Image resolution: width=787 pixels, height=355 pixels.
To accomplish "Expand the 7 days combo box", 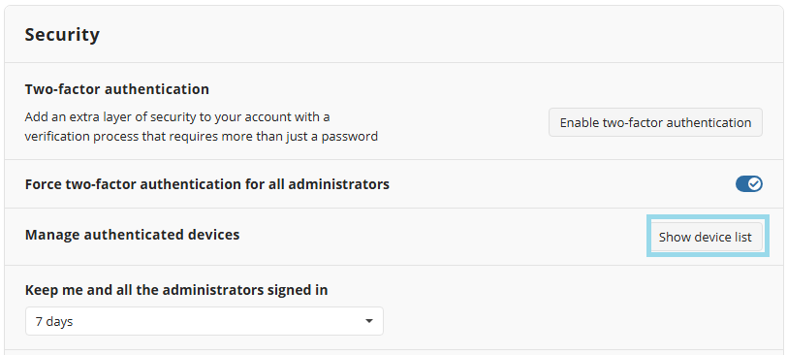I will [x=205, y=321].
